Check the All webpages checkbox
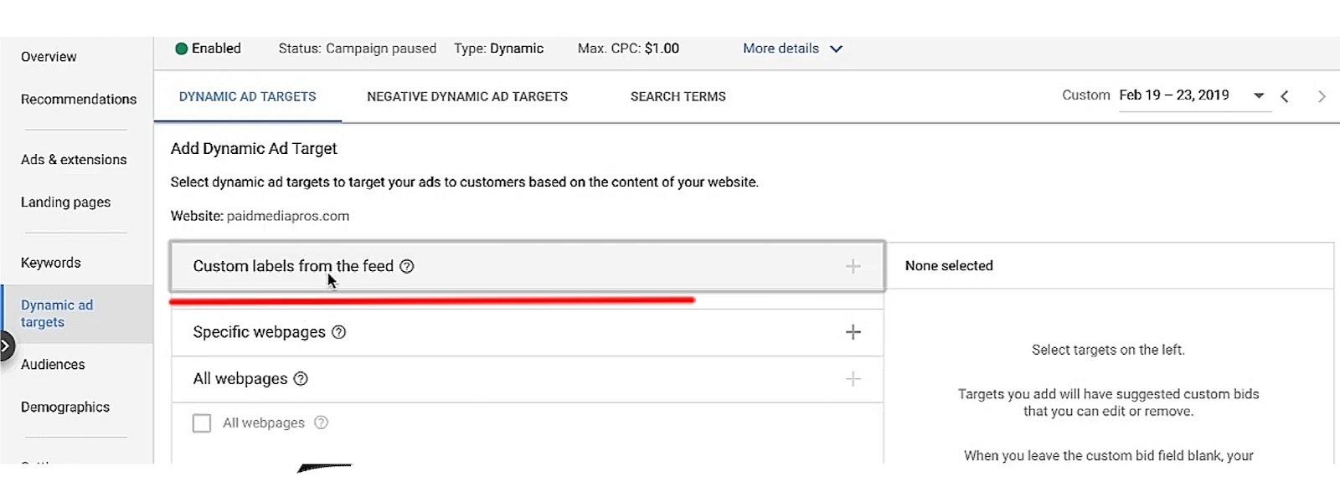Viewport: 1340px width, 502px height. click(x=202, y=423)
